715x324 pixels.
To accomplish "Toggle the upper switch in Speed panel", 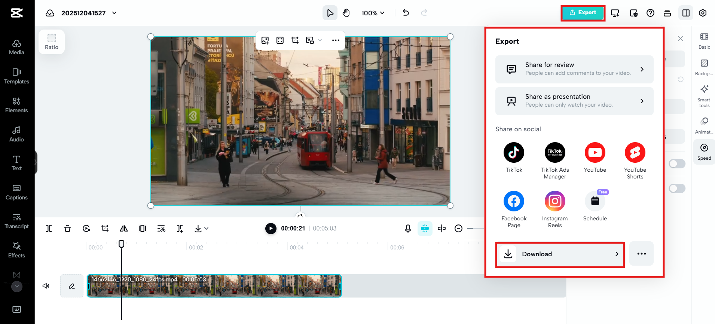I will coord(677,163).
